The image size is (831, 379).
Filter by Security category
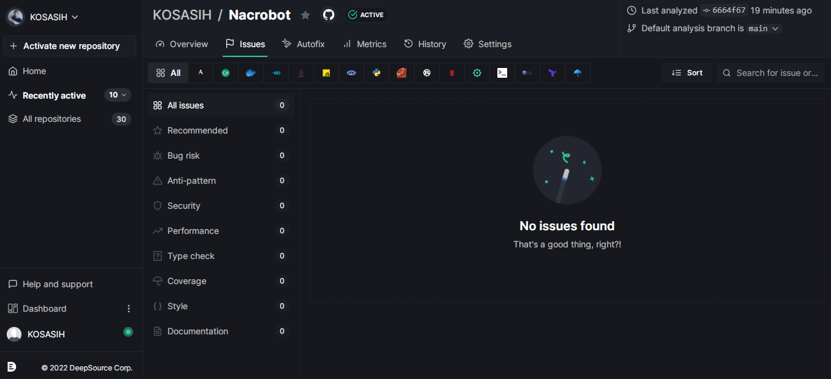point(221,206)
